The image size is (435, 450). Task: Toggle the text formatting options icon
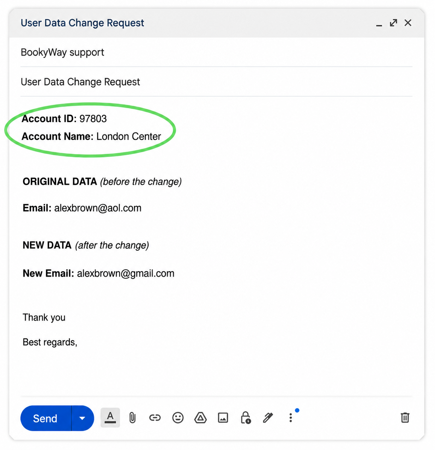coord(110,418)
